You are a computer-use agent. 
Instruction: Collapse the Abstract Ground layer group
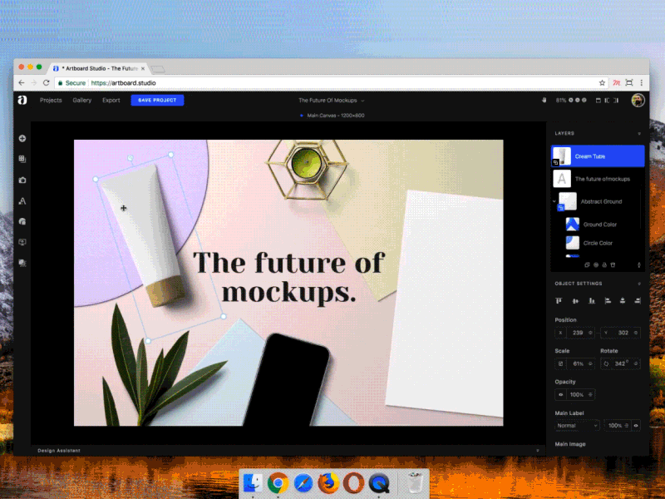click(x=554, y=201)
